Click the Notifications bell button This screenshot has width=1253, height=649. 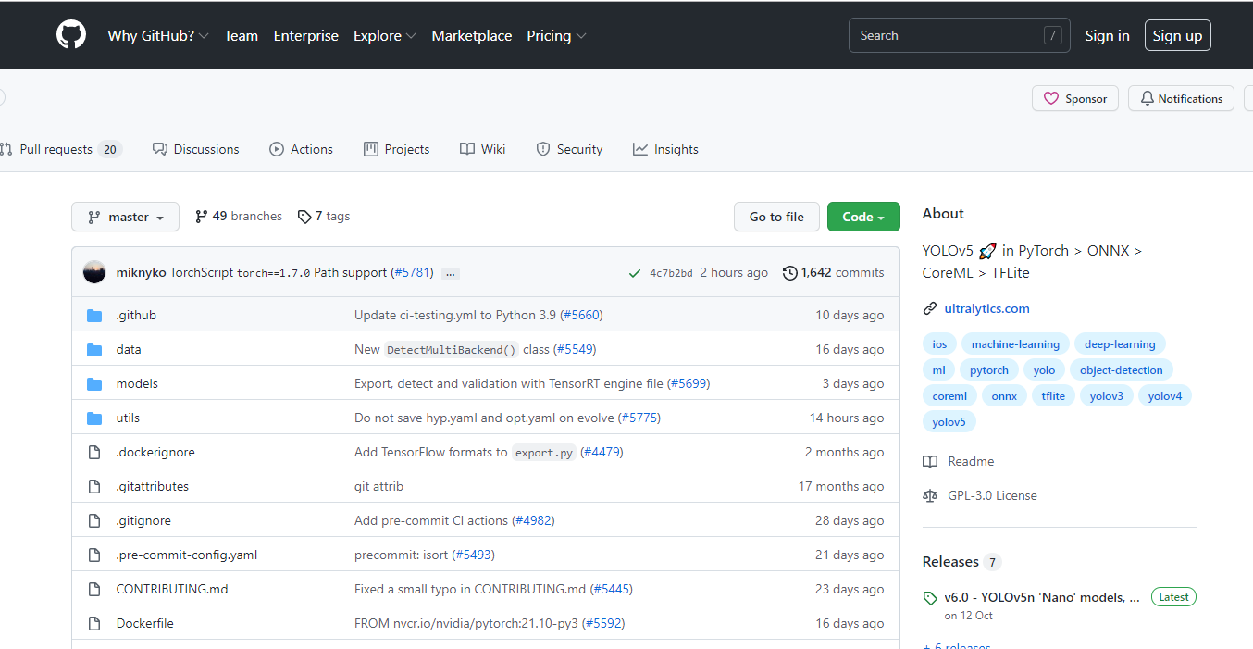[1181, 99]
